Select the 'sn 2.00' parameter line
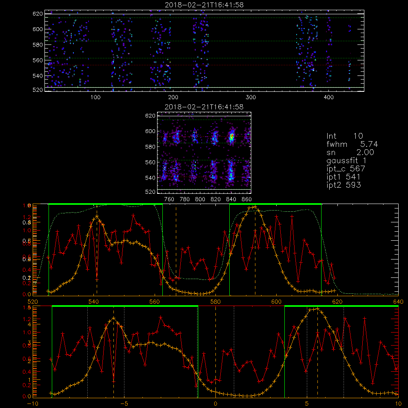408x408 pixels. point(350,152)
